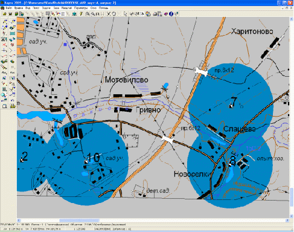Open the Параметры menu

81,8
